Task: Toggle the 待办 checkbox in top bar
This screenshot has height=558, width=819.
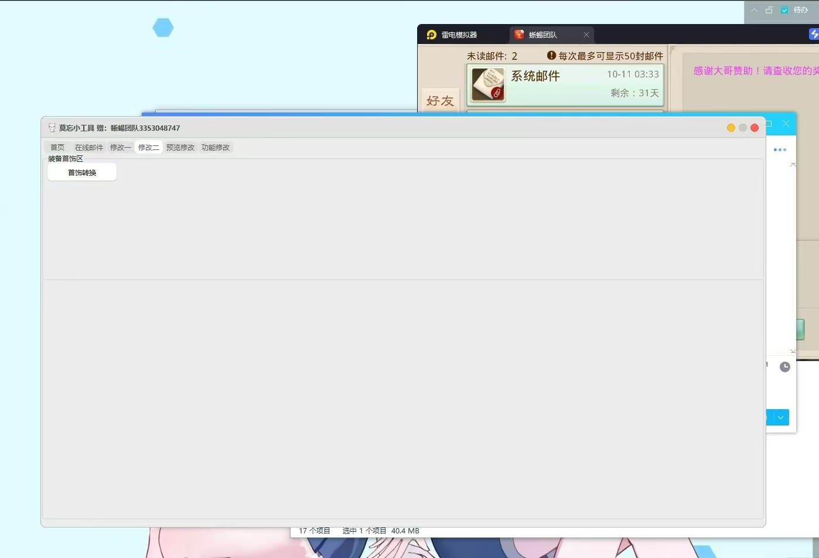Action: point(784,10)
